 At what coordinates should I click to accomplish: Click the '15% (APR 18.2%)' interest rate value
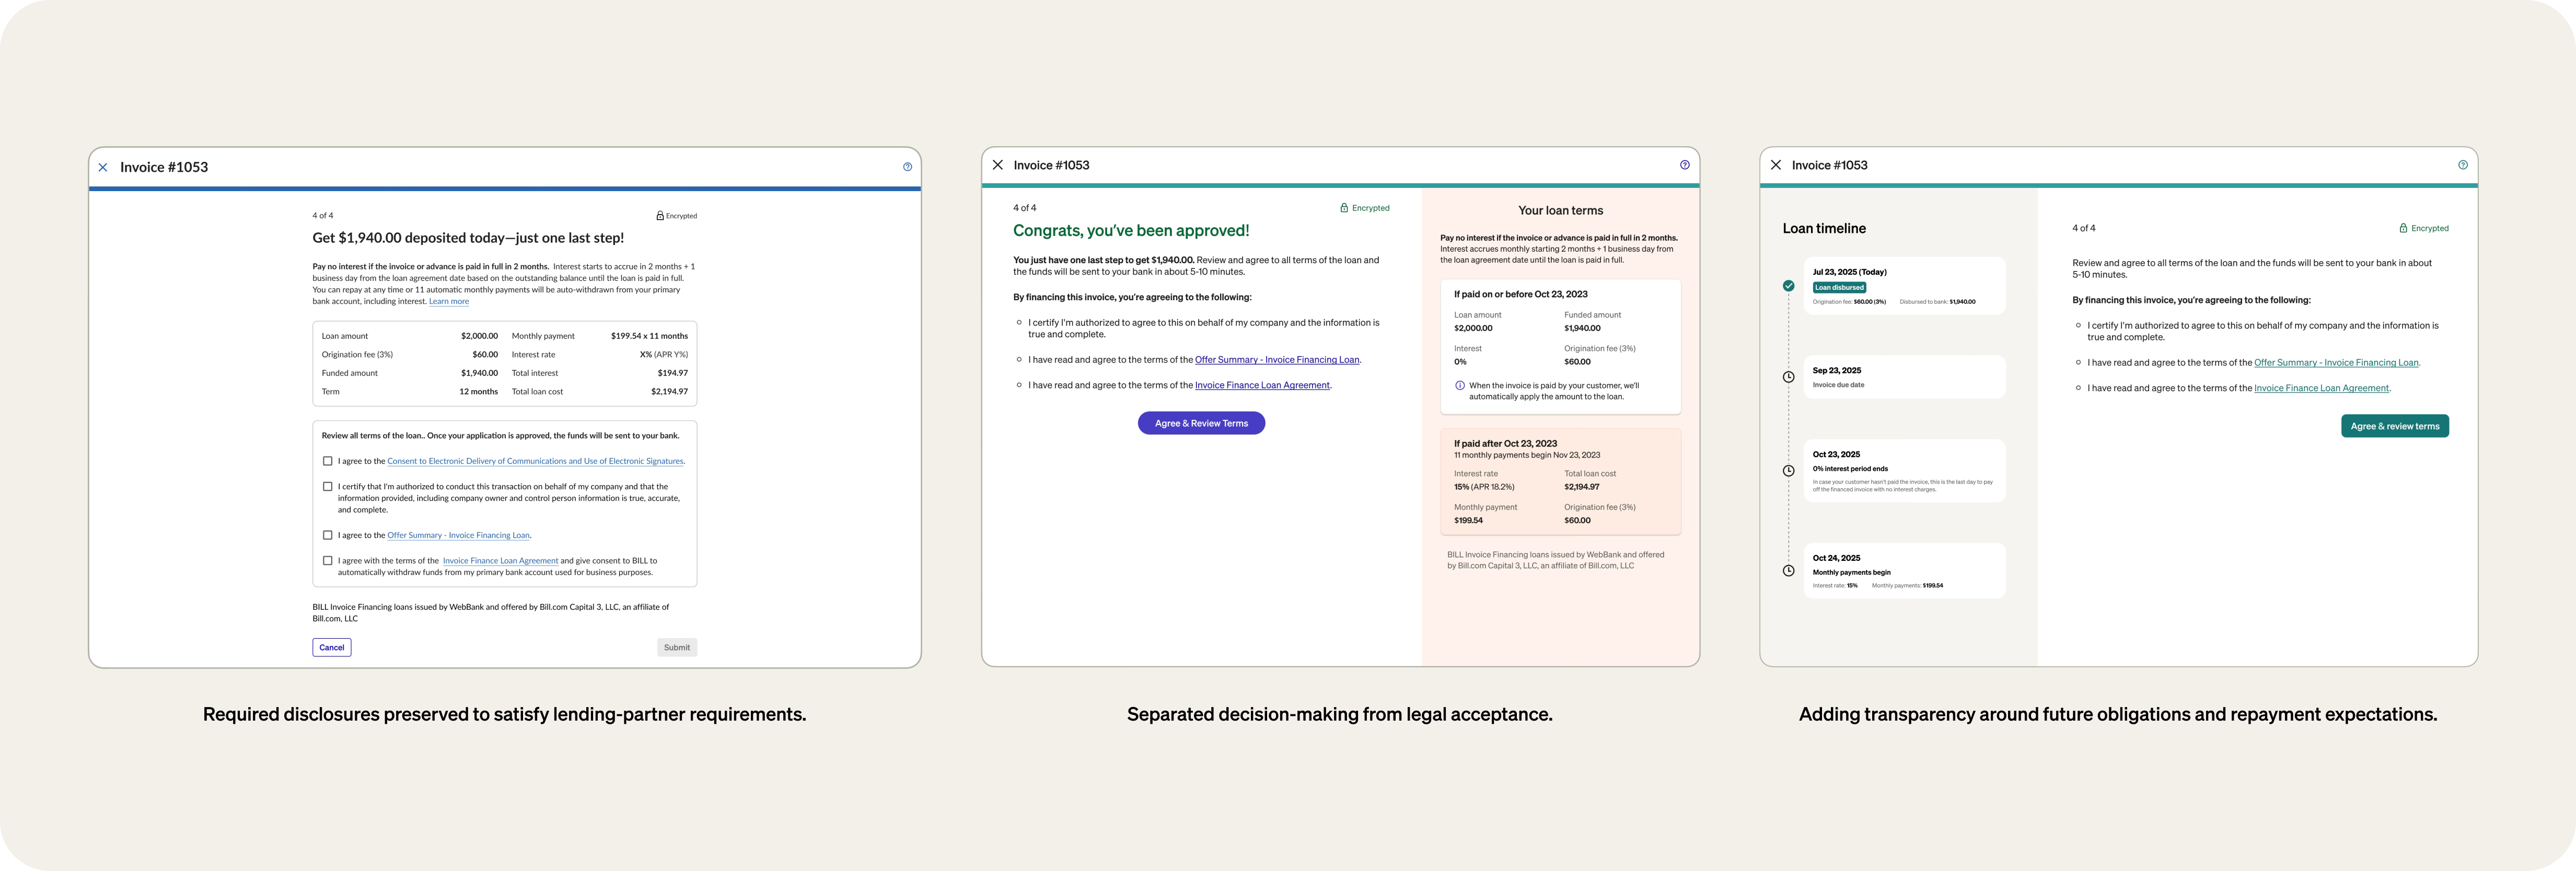[1484, 487]
